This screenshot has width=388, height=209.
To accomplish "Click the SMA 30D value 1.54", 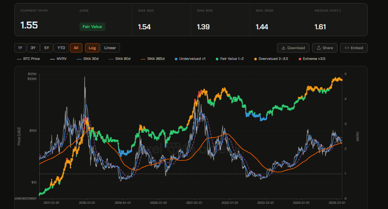I will (x=144, y=27).
